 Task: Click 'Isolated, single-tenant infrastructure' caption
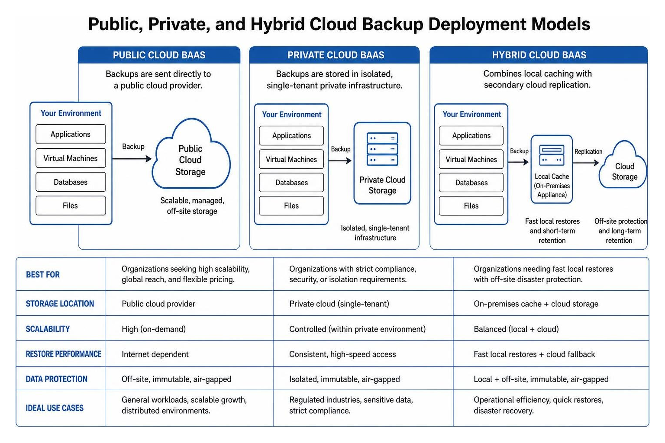pos(375,233)
